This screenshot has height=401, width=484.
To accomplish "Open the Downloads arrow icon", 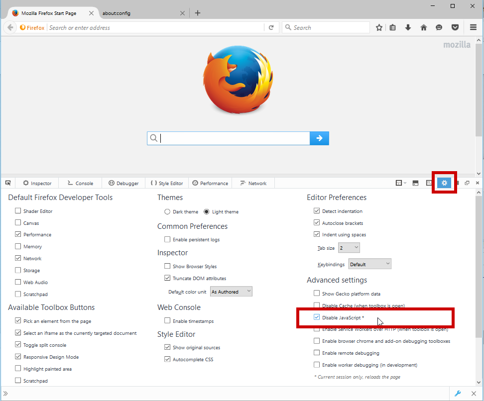I will (408, 27).
